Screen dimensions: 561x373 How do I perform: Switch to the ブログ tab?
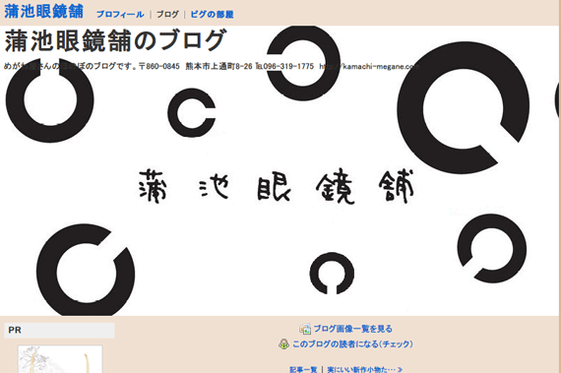click(x=167, y=15)
